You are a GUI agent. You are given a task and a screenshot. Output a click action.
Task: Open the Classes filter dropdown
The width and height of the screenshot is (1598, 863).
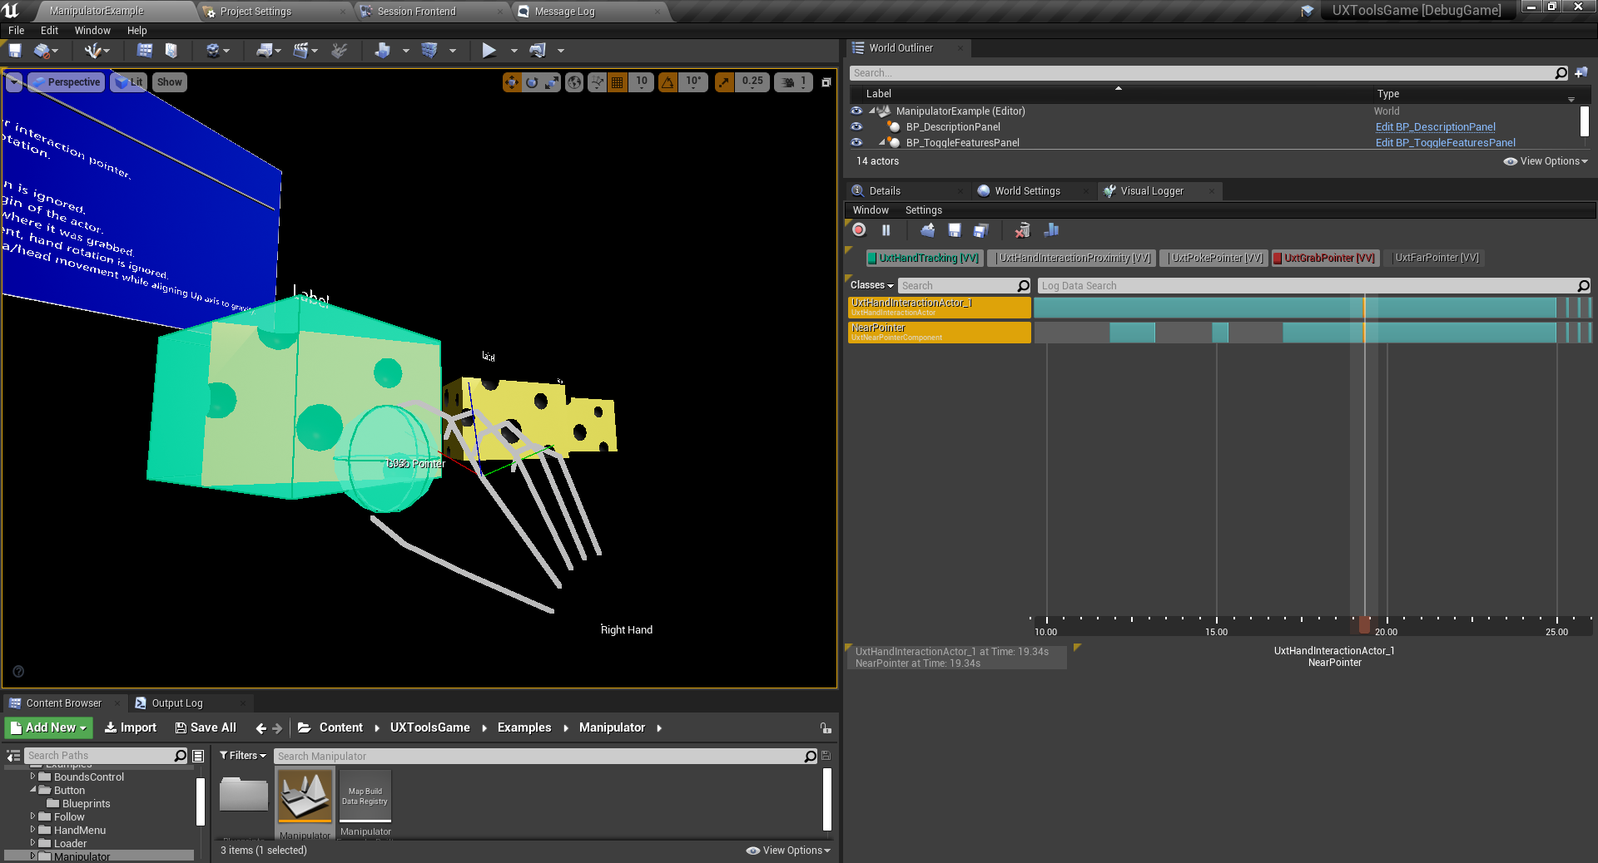pyautogui.click(x=871, y=285)
